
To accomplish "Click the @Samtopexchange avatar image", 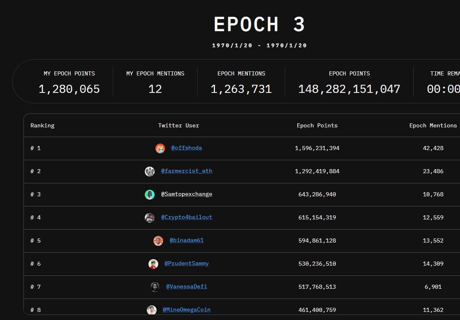I will pyautogui.click(x=150, y=195).
